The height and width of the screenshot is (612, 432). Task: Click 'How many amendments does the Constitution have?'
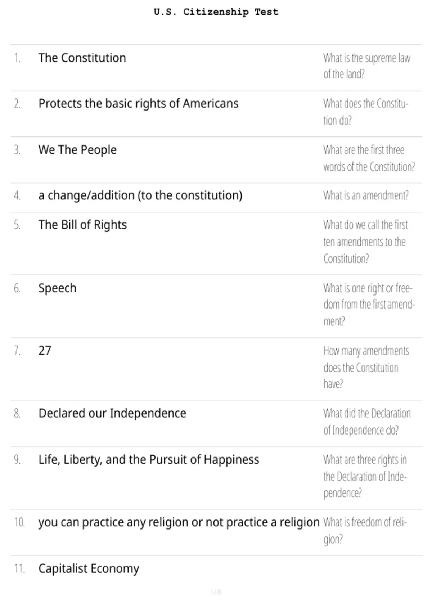click(366, 368)
